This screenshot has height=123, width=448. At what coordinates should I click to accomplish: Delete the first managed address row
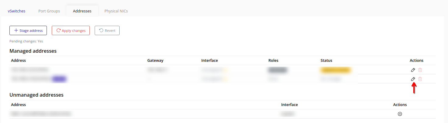pyautogui.click(x=420, y=70)
